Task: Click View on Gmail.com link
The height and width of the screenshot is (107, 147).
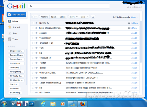Action: click(134, 7)
